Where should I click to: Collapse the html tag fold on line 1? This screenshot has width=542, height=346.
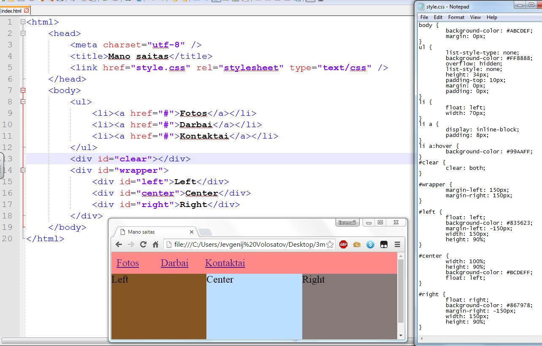23,22
